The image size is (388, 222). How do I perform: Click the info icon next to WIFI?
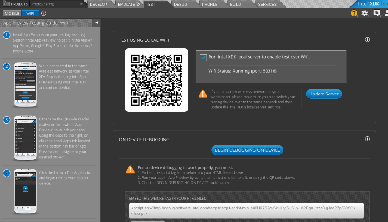pos(44,13)
